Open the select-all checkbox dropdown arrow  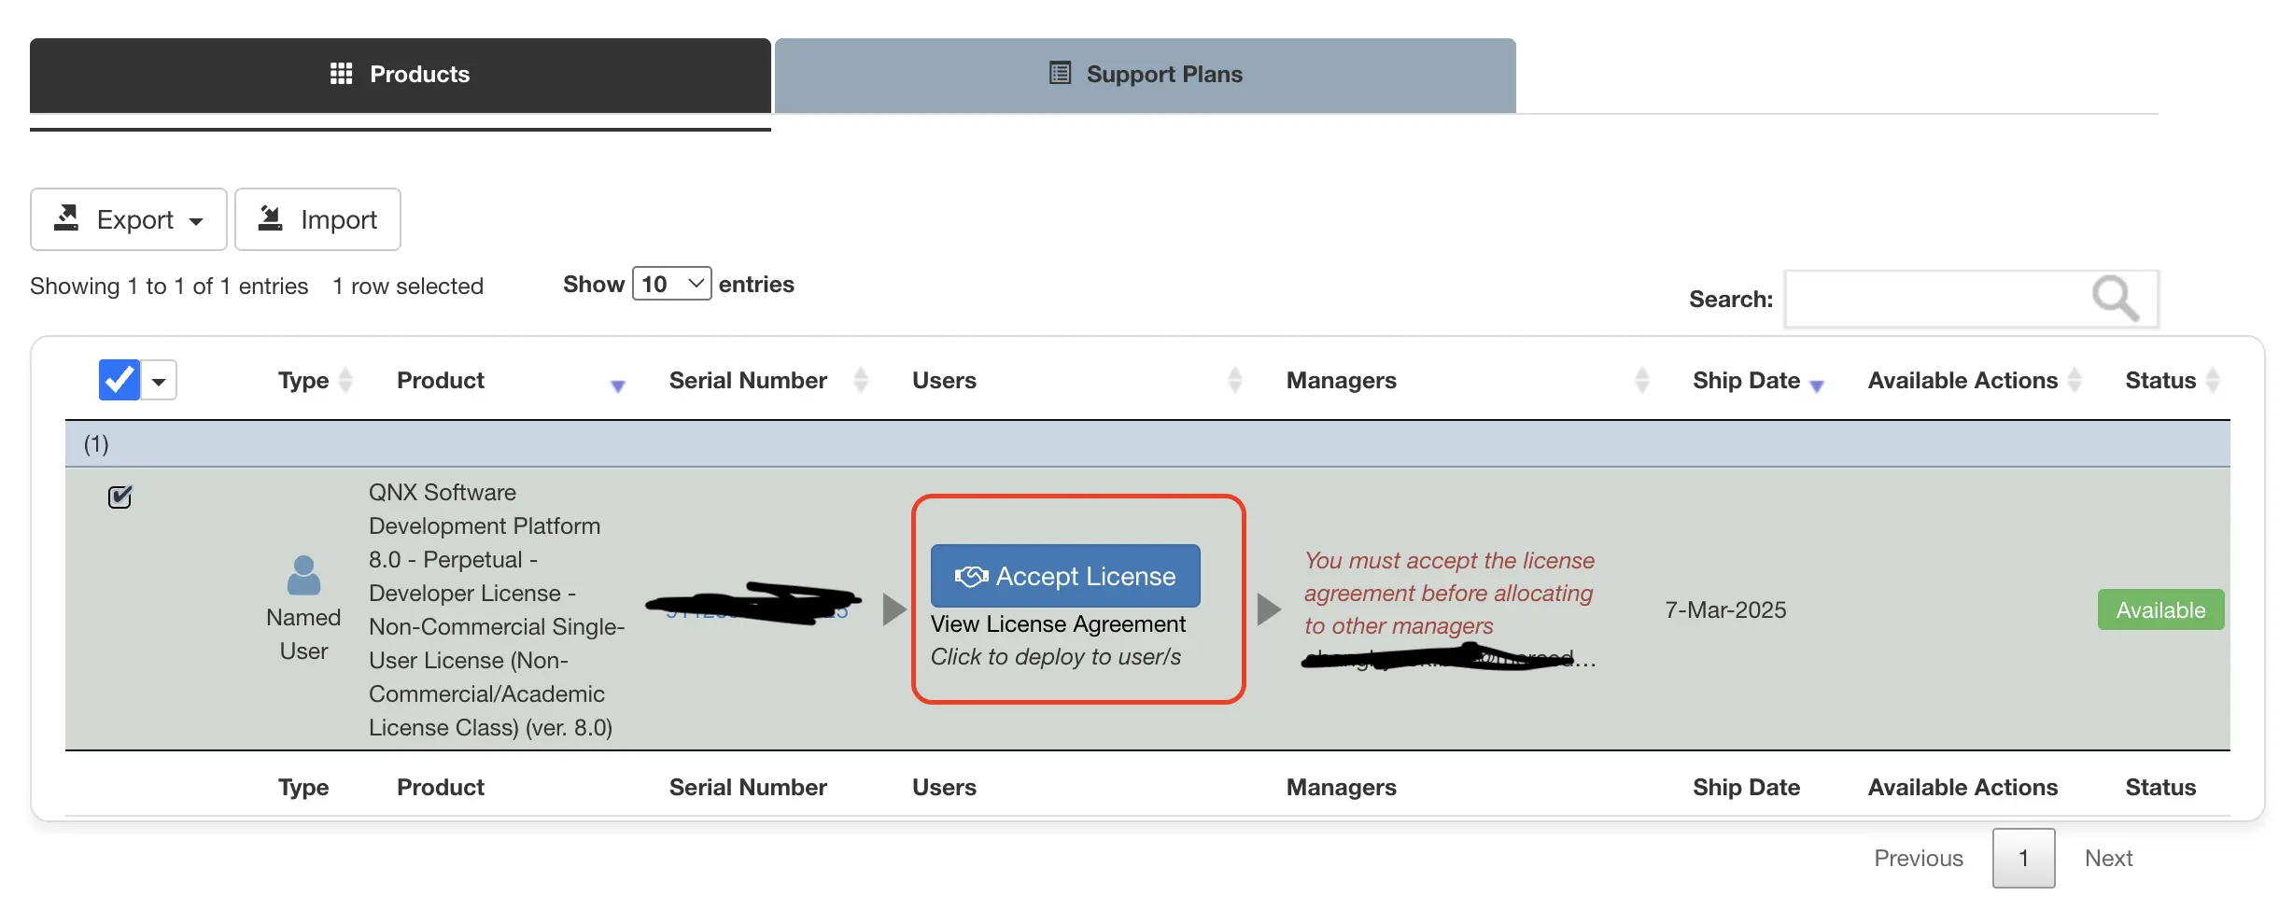[159, 381]
